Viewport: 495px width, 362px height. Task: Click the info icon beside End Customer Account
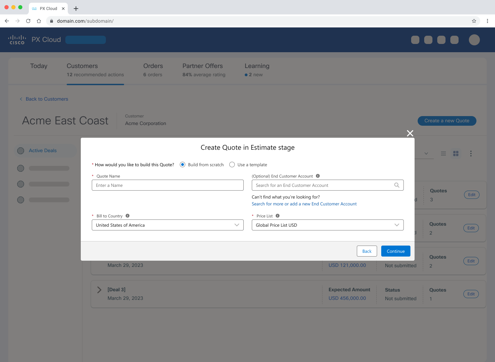coord(318,176)
